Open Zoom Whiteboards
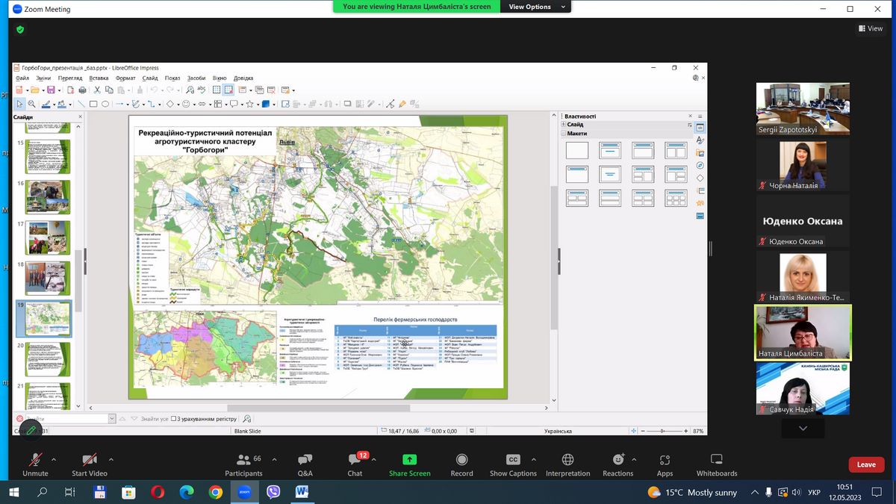The width and height of the screenshot is (896, 504). pos(716,460)
